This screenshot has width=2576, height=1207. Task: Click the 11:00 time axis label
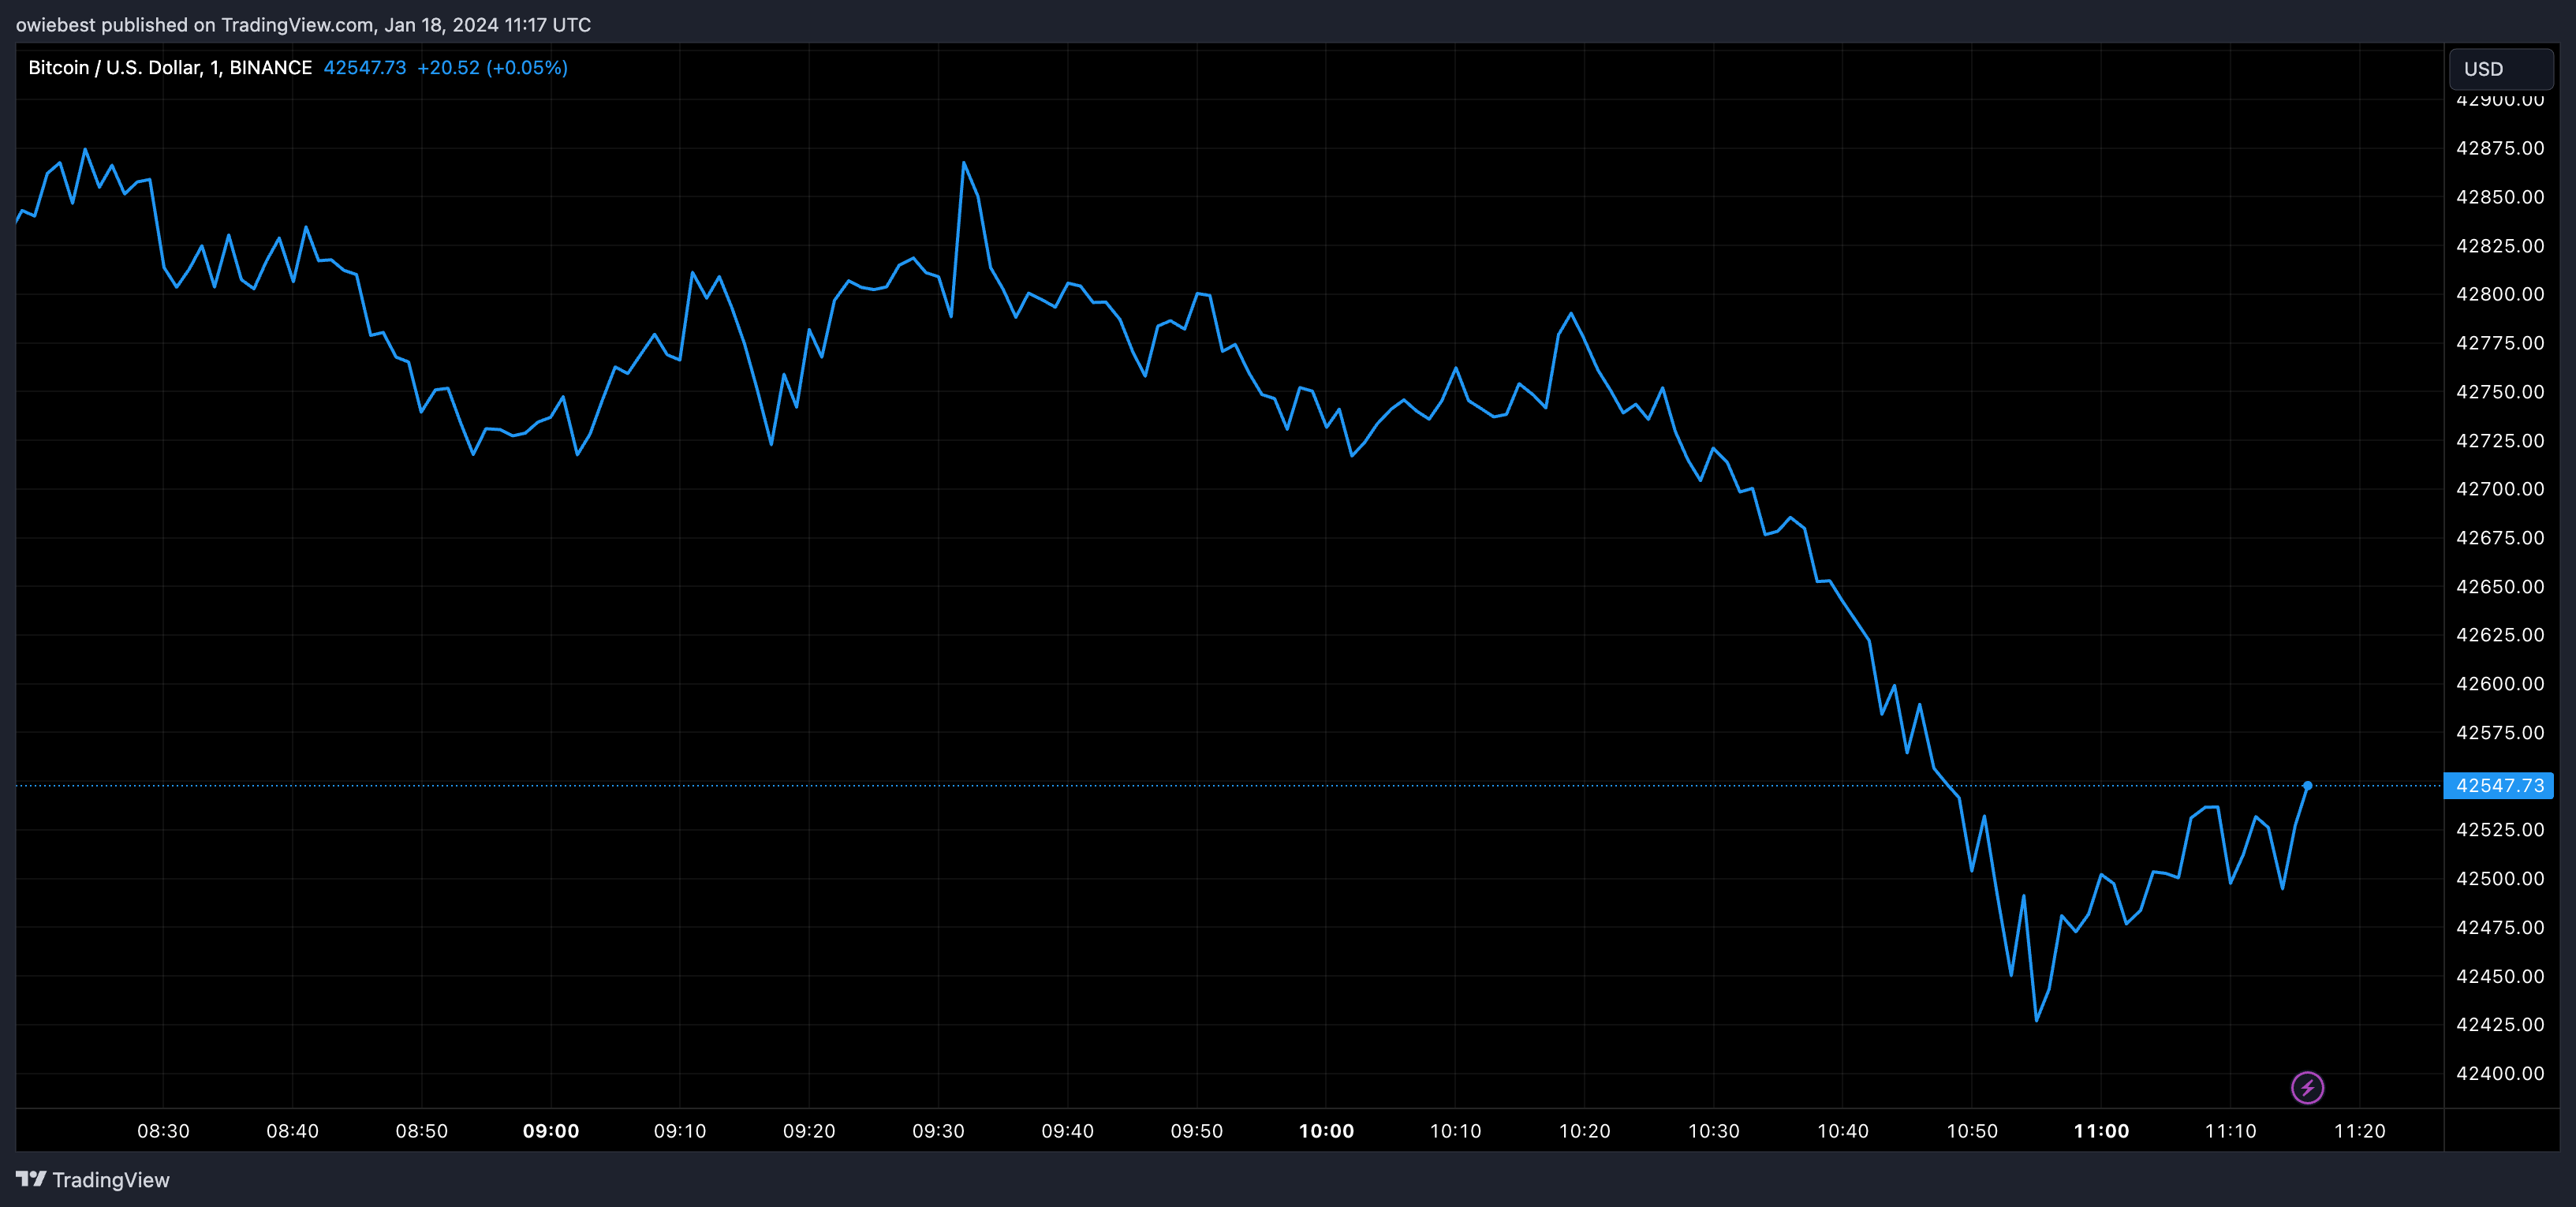[x=2101, y=1131]
